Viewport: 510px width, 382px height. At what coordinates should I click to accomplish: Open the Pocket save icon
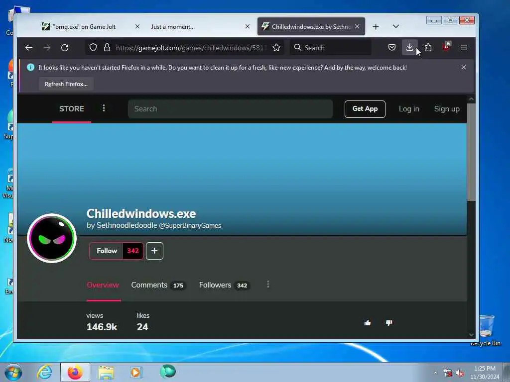pyautogui.click(x=392, y=47)
